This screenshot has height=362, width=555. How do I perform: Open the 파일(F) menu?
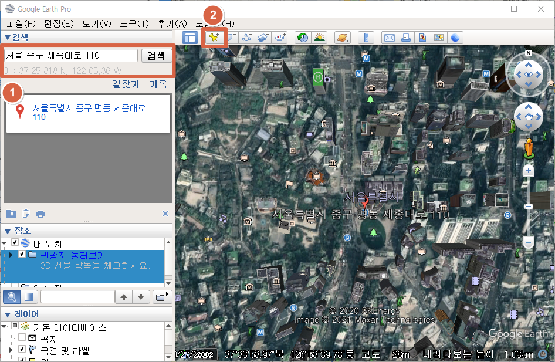(x=21, y=23)
